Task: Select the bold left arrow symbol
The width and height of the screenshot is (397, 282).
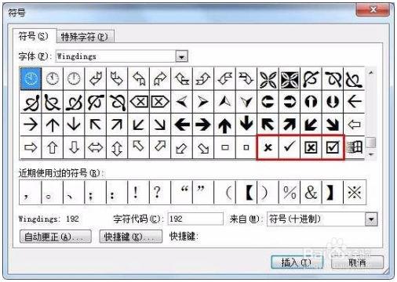Action: coord(182,125)
